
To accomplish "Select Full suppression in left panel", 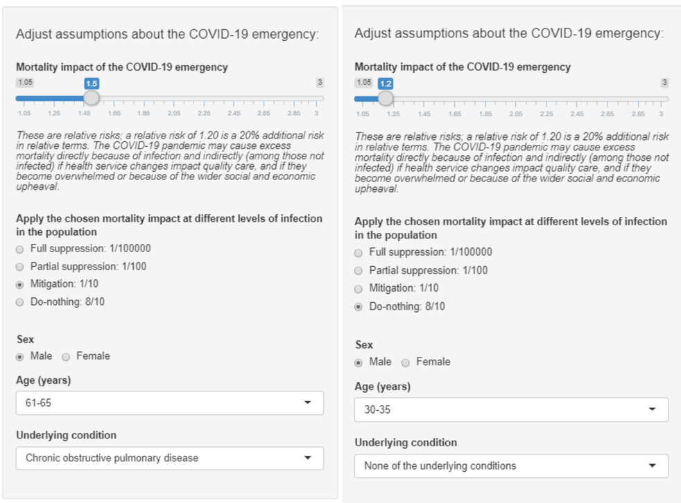I will 20,249.
